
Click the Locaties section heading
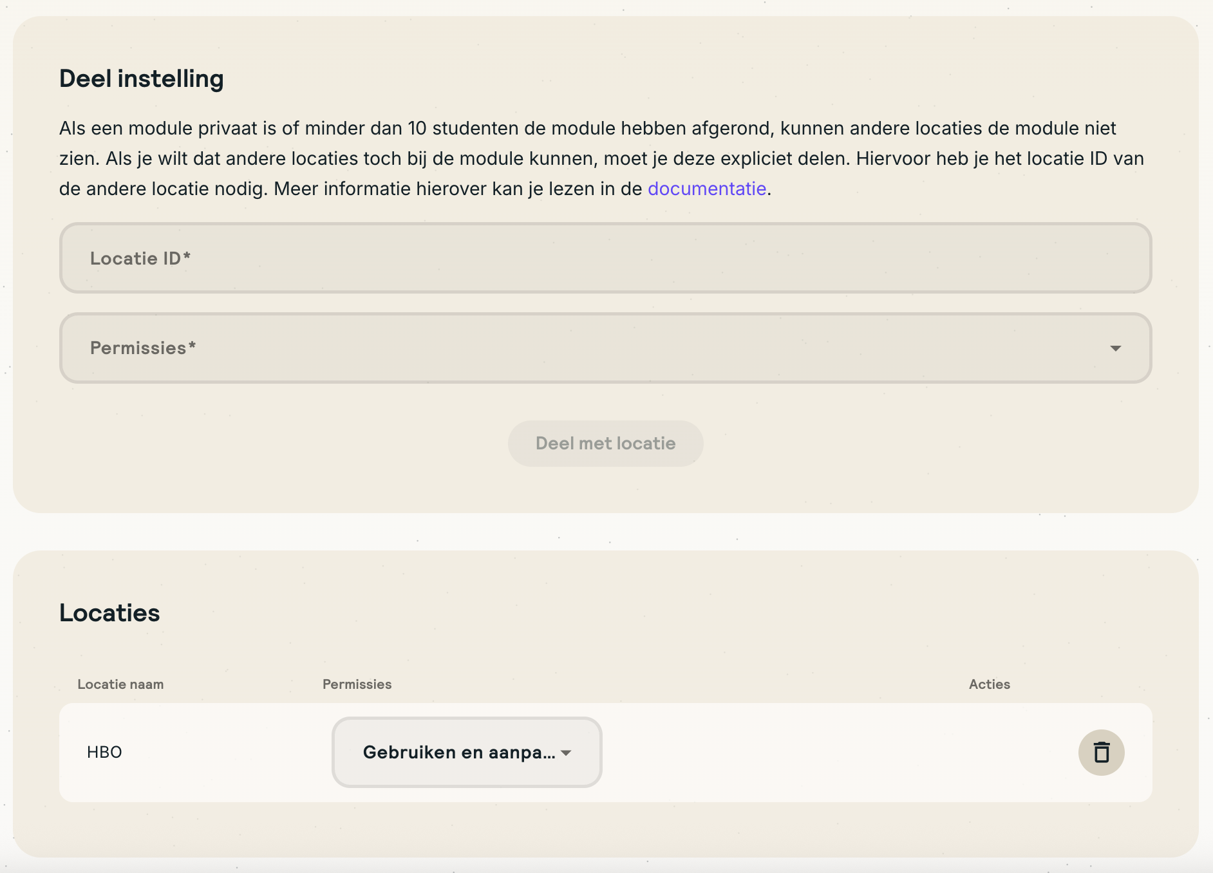(x=109, y=613)
